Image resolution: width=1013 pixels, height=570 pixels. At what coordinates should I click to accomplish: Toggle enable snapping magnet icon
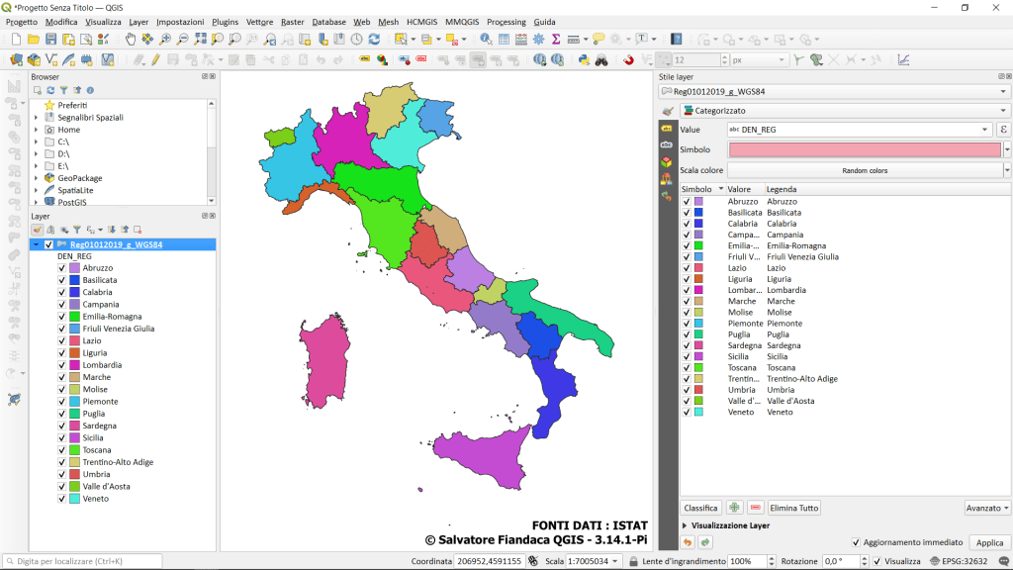click(628, 59)
